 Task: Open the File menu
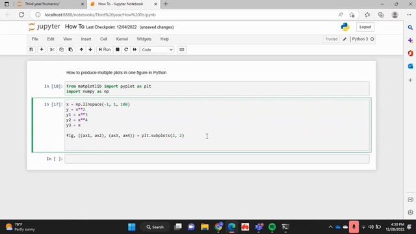point(35,39)
